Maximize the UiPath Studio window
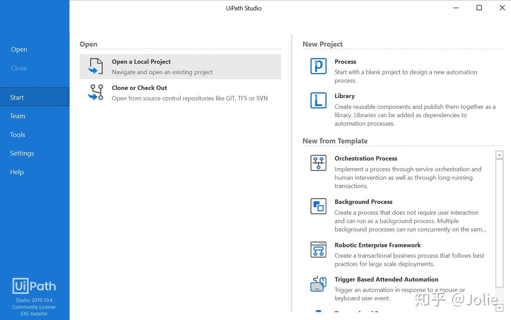The height and width of the screenshot is (320, 511). 479,8
